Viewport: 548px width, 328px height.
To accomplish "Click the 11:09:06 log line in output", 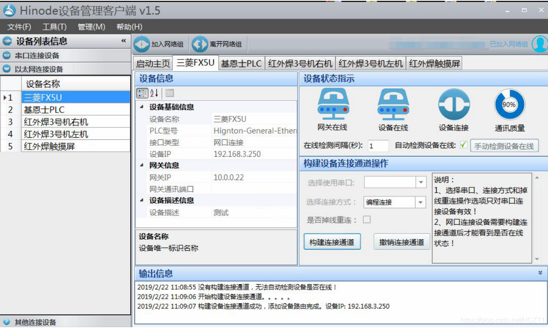I will tap(214, 297).
